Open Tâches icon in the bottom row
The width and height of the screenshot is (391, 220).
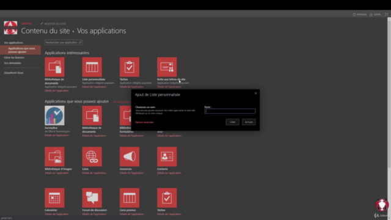[x=167, y=197]
